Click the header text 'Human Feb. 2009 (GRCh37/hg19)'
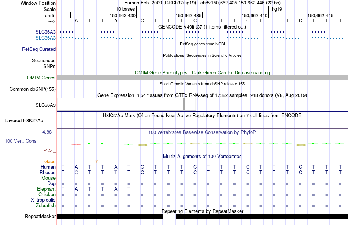Screen dimensions: 348x225 160,3
